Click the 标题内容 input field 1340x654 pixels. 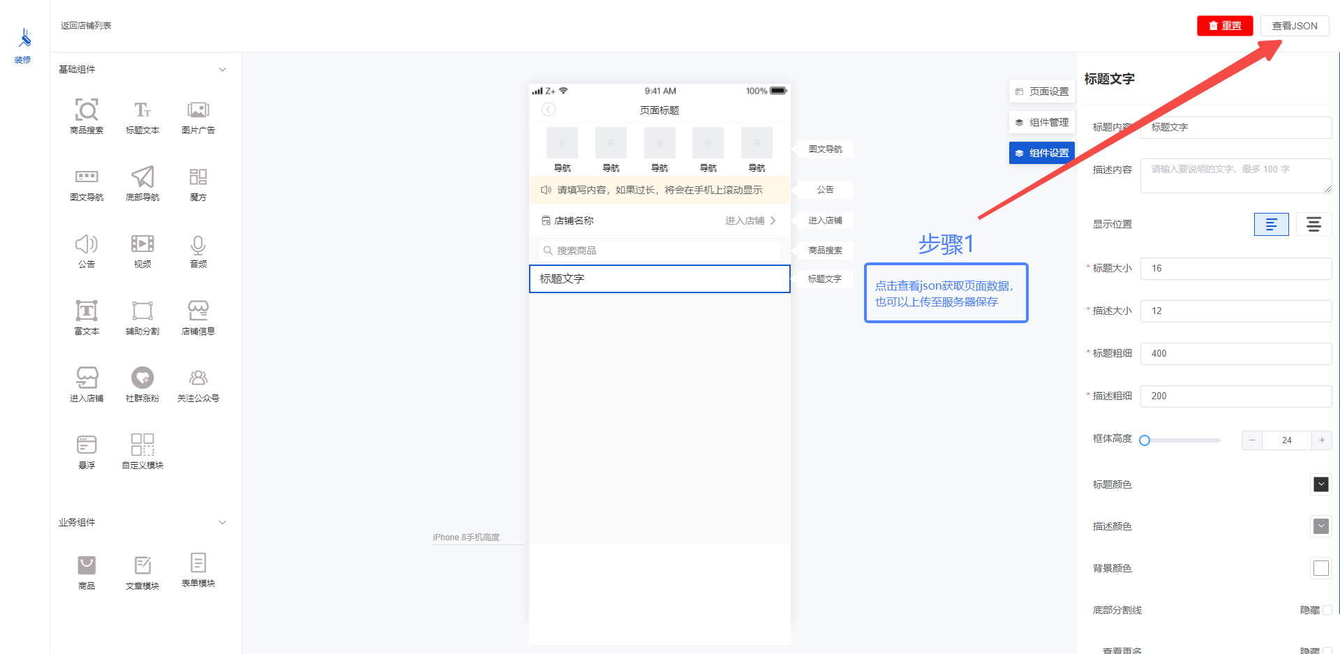point(1236,127)
